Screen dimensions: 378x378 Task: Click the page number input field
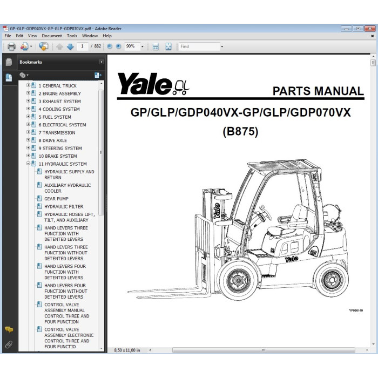coord(83,46)
